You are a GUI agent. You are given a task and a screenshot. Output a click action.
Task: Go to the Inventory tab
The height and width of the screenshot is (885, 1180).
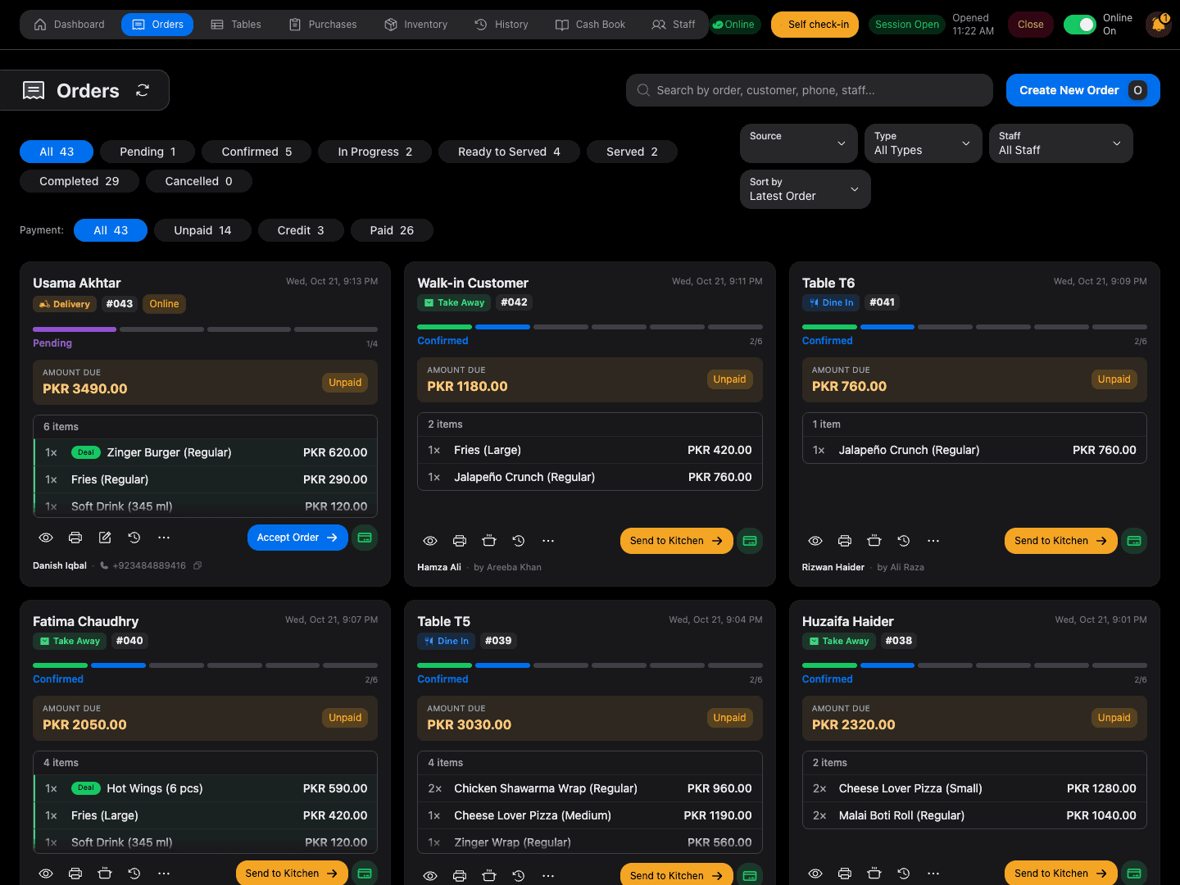[416, 25]
